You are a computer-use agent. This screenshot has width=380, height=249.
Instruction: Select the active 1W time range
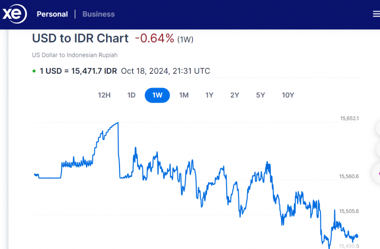(x=157, y=95)
